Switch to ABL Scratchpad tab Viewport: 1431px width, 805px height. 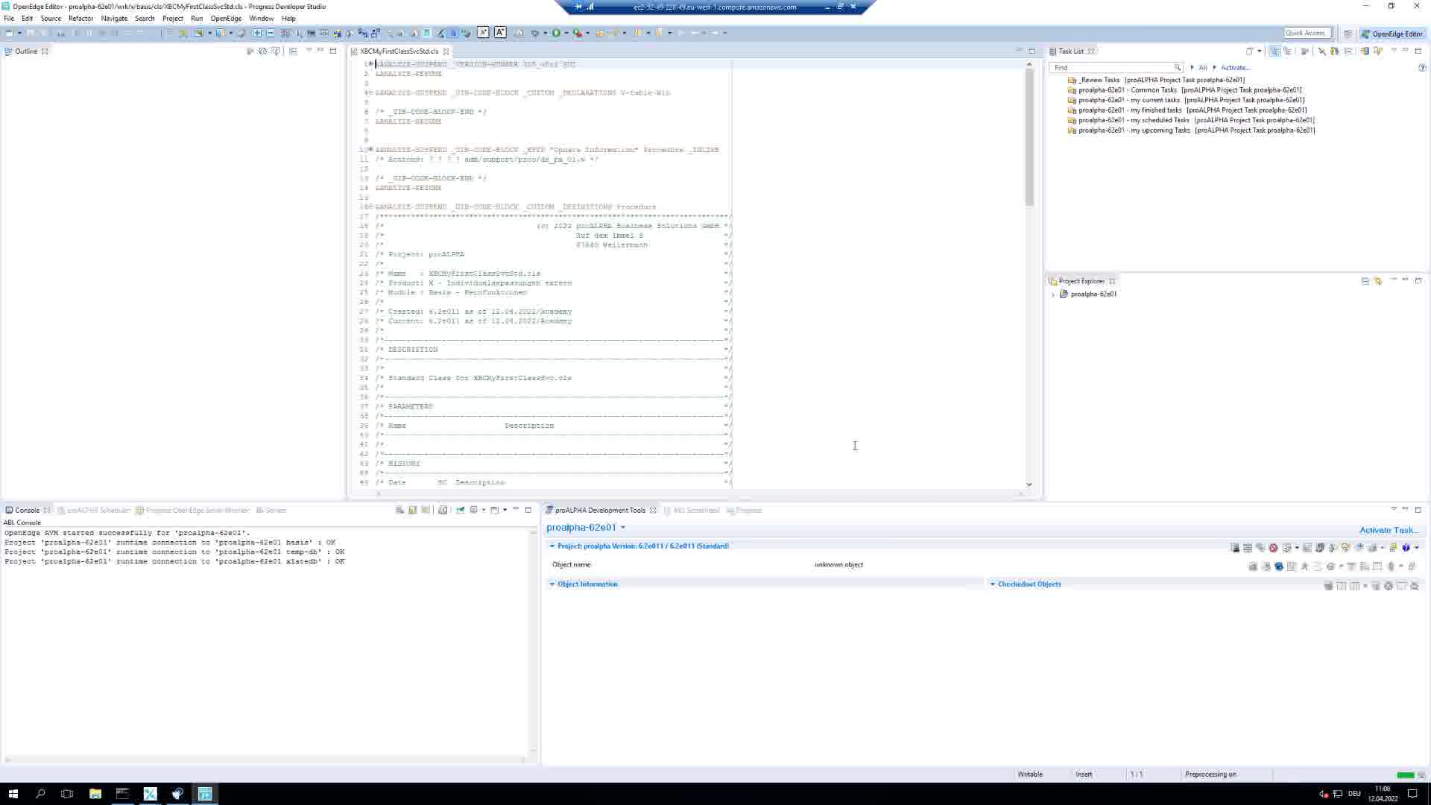click(x=692, y=511)
